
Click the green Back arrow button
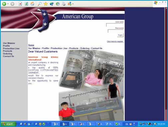[4, 4]
